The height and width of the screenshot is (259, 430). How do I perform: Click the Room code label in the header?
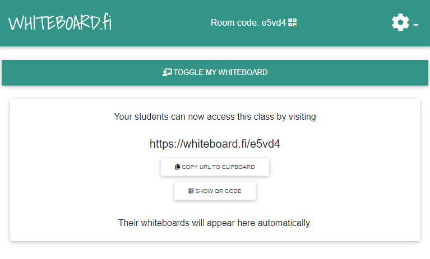[235, 23]
